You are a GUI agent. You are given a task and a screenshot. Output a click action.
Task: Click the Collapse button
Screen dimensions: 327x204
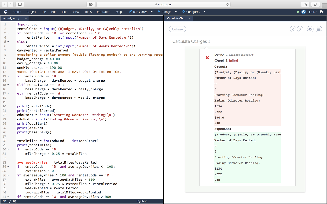177,29
